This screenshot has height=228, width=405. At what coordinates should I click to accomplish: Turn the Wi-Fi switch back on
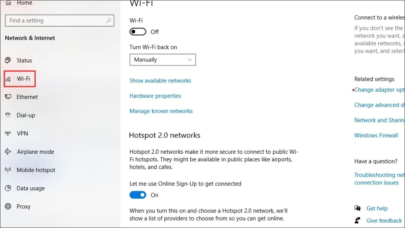click(x=137, y=31)
